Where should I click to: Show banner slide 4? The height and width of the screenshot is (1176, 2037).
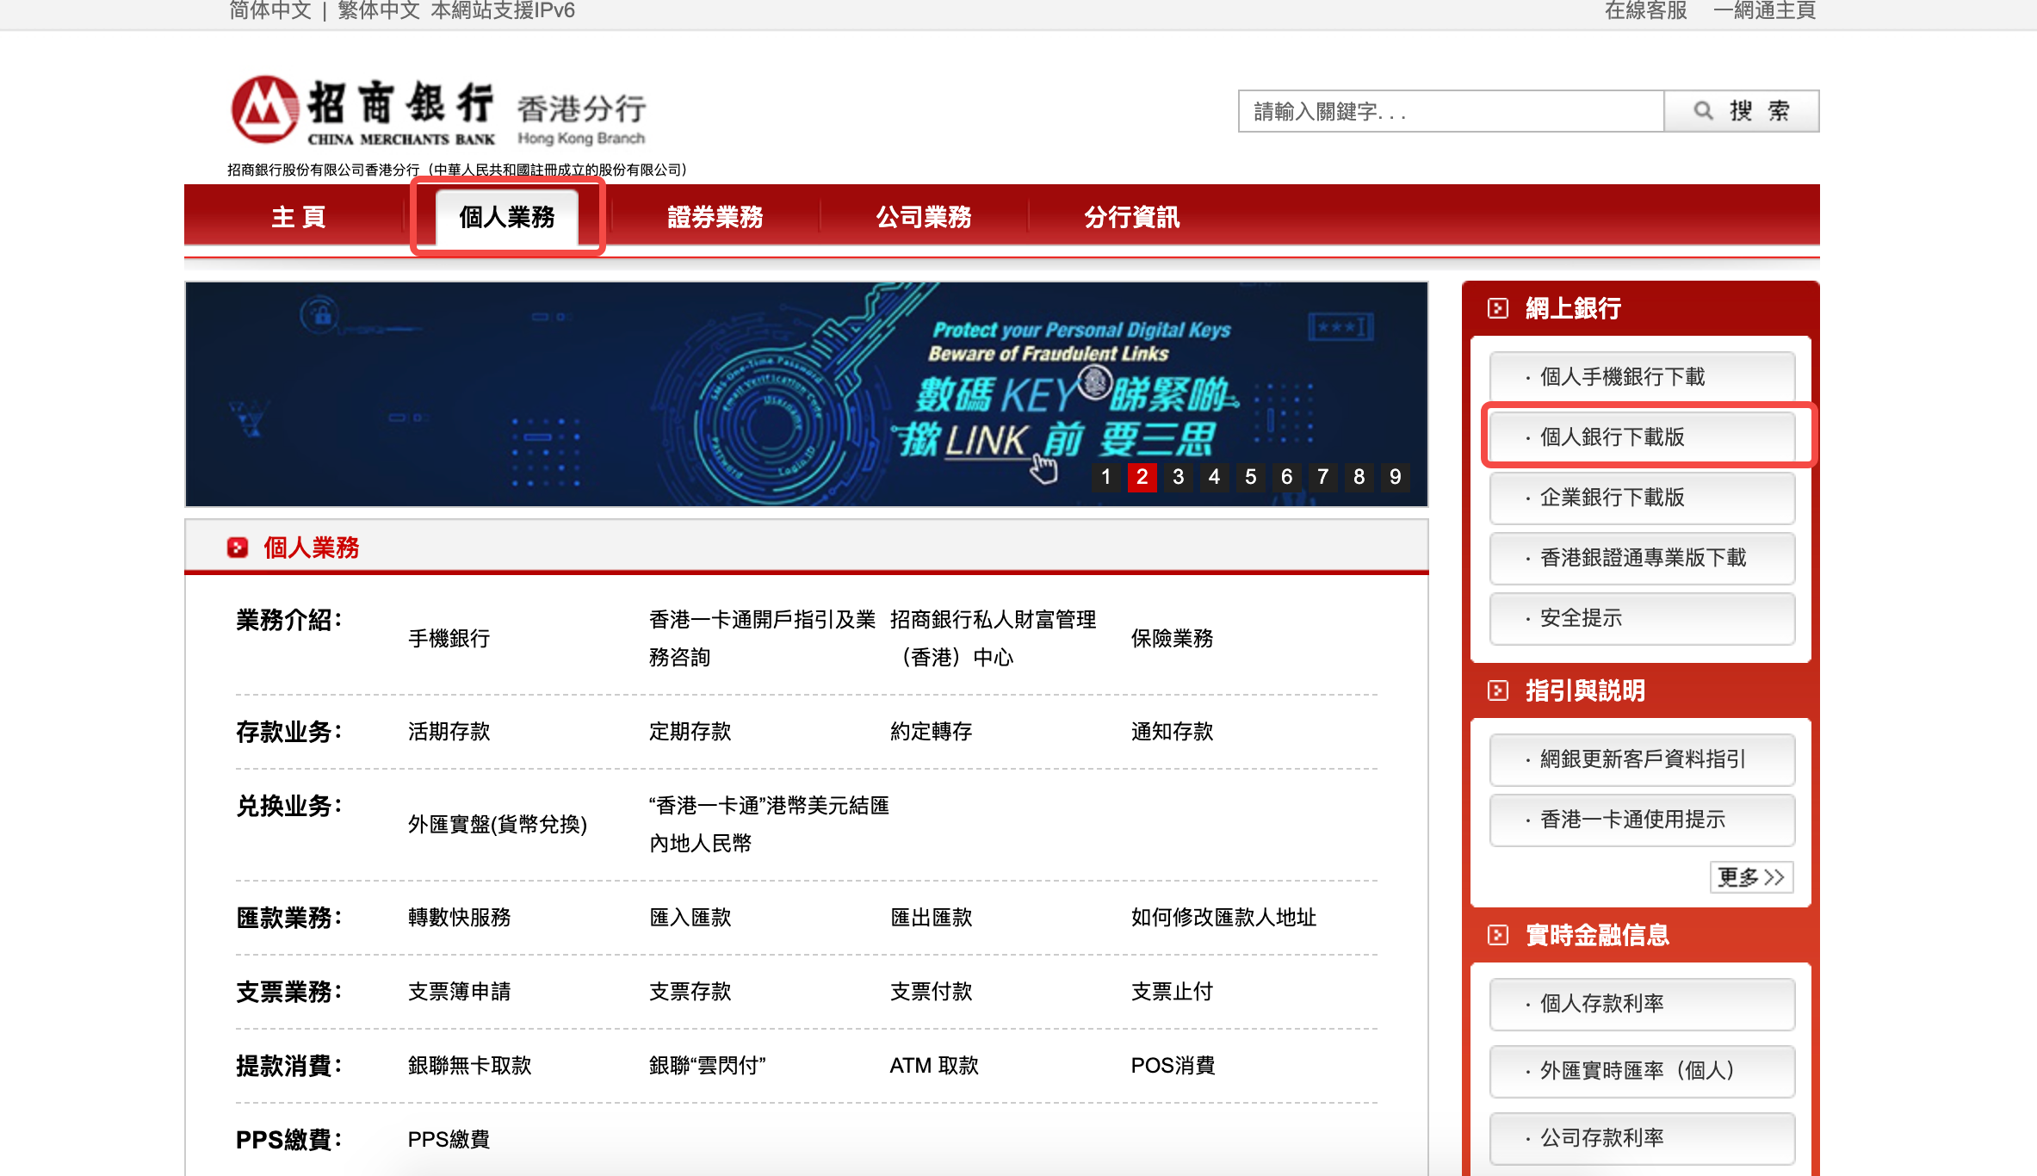coord(1215,477)
